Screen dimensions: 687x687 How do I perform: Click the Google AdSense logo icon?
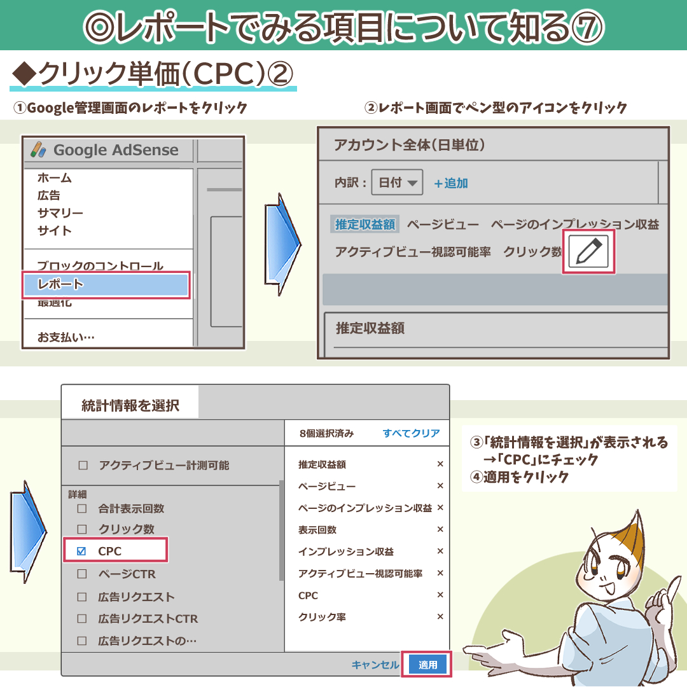[x=39, y=150]
